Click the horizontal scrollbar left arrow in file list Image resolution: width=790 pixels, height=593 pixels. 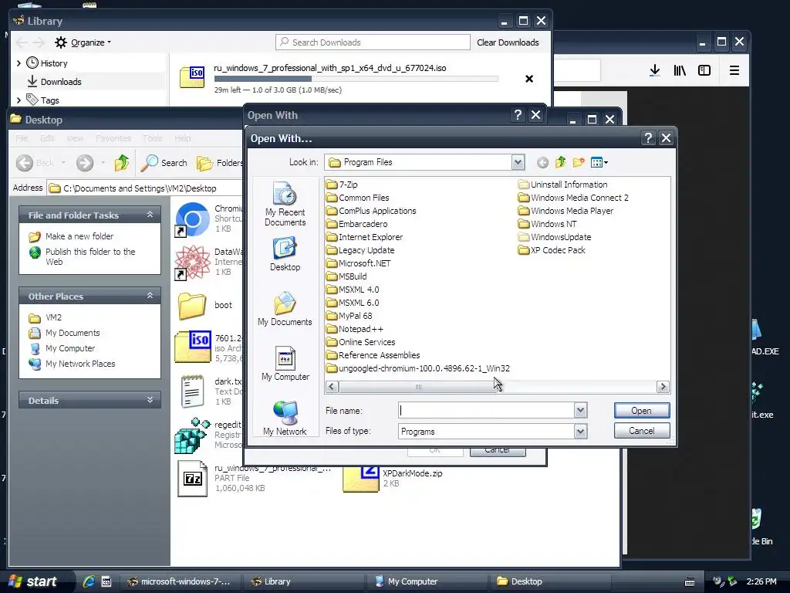[332, 387]
